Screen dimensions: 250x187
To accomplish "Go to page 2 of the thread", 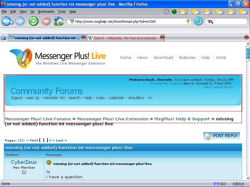I will click(x=50, y=140).
